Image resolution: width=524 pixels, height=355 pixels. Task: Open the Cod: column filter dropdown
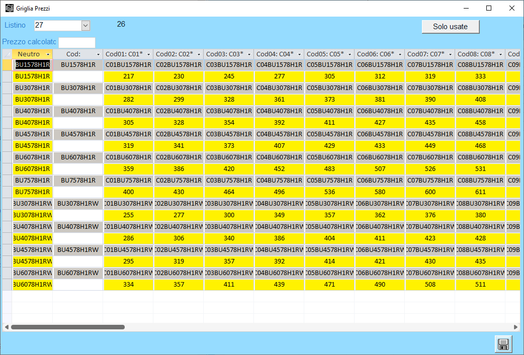[98, 54]
